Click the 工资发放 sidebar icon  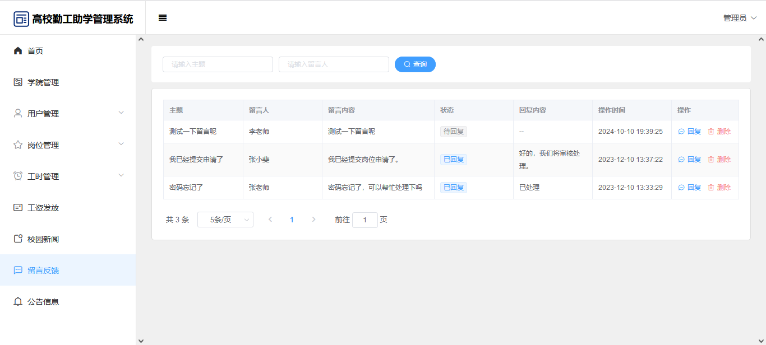pos(18,208)
